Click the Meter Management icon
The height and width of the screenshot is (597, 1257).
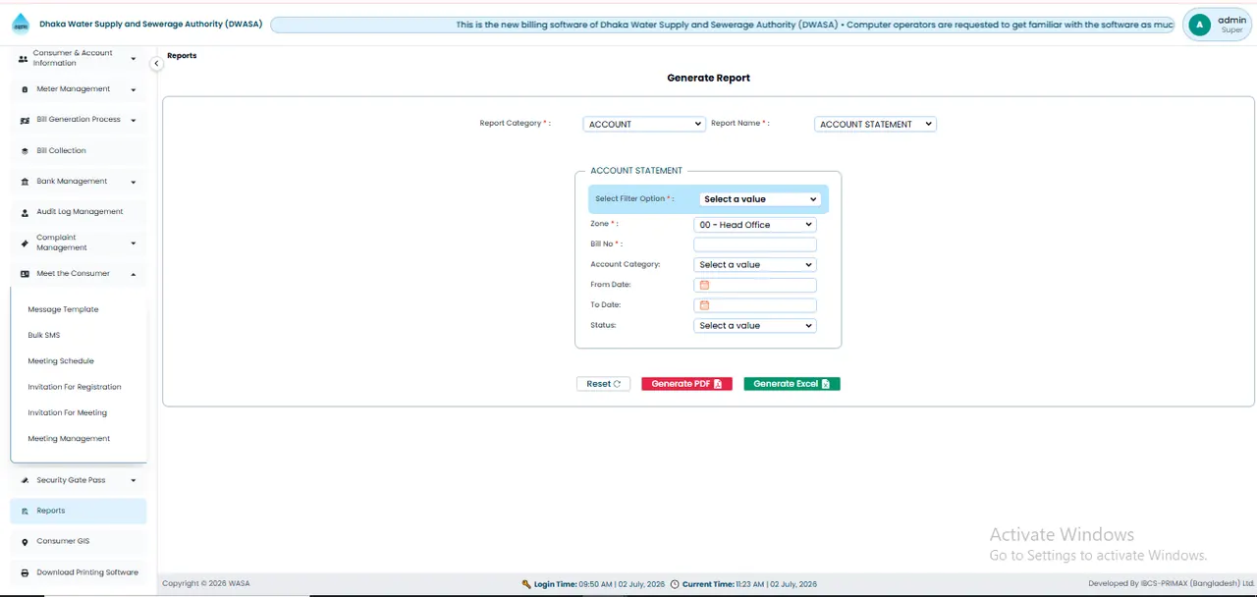tap(25, 89)
